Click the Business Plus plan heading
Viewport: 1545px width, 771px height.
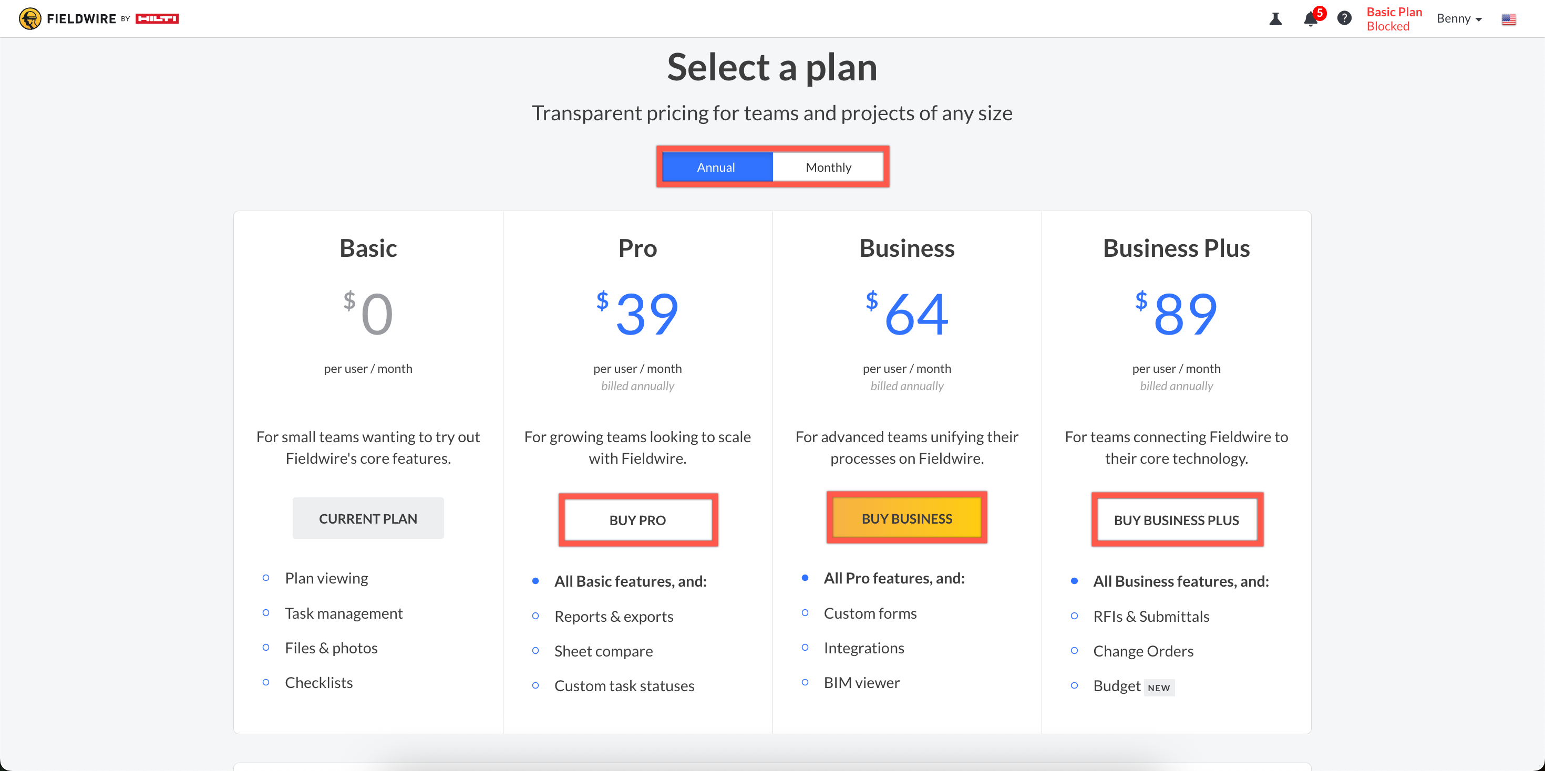[x=1176, y=248]
